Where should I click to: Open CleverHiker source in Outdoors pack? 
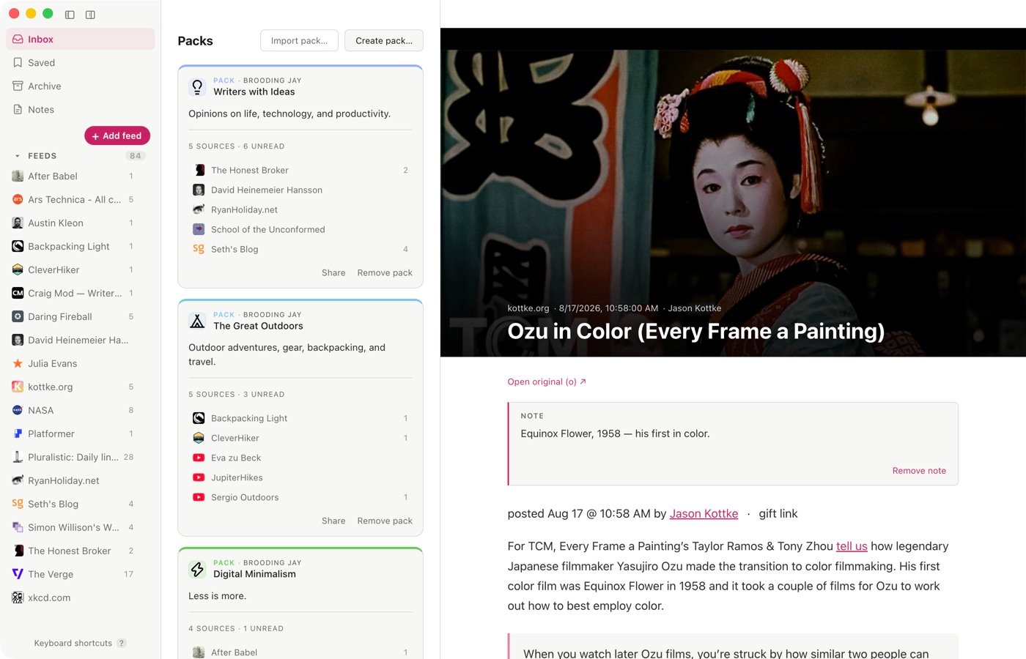pos(300,439)
